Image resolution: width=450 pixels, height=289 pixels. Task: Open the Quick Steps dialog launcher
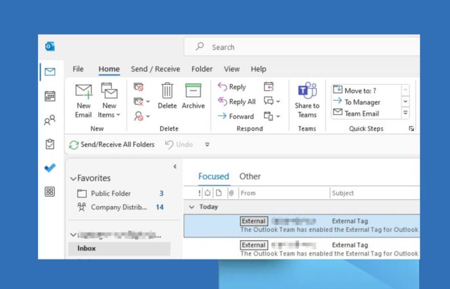411,128
